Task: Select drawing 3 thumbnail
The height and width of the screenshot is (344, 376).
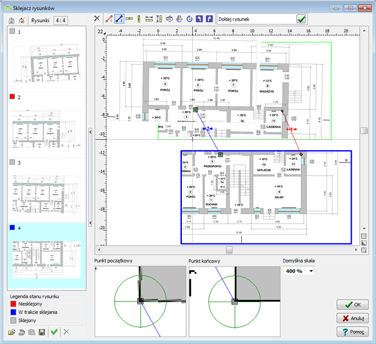Action: pyautogui.click(x=46, y=194)
